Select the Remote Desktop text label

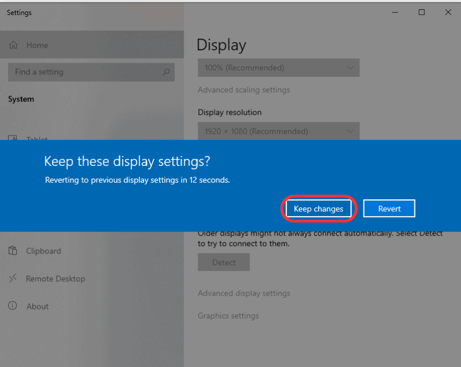tap(55, 279)
